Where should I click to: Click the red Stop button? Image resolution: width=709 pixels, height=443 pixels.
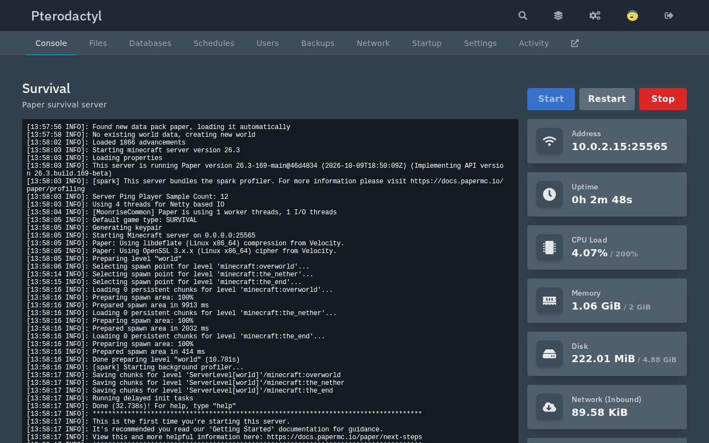coord(663,99)
